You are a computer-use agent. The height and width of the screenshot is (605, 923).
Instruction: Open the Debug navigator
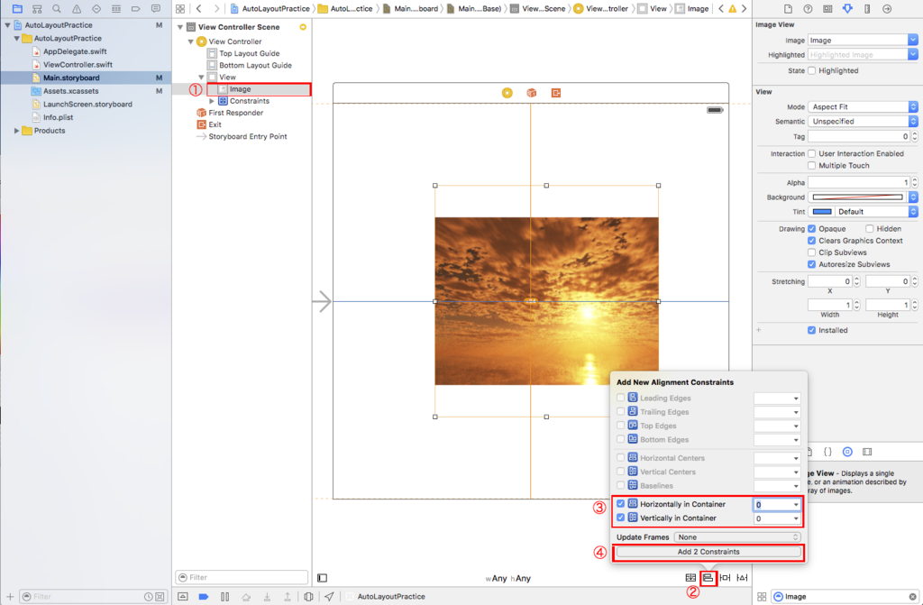pos(116,9)
